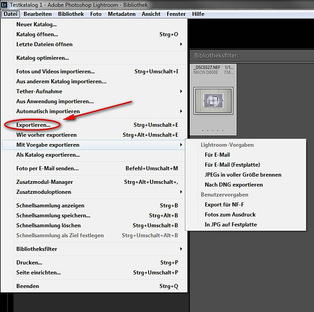Expand the Automatisch importieren submenu
The height and width of the screenshot is (312, 314).
tap(94, 111)
